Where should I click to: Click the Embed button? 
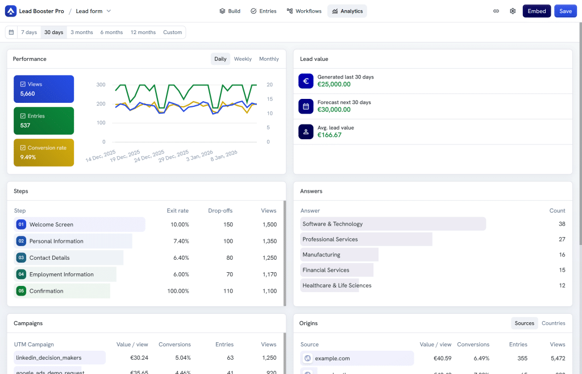[x=537, y=11]
